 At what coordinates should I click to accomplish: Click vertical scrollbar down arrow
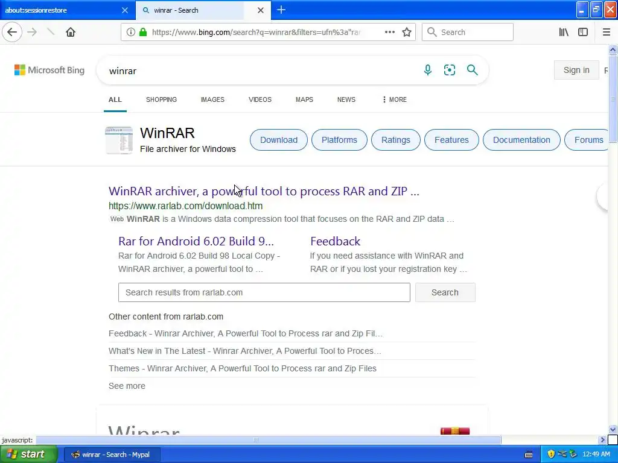[613, 429]
